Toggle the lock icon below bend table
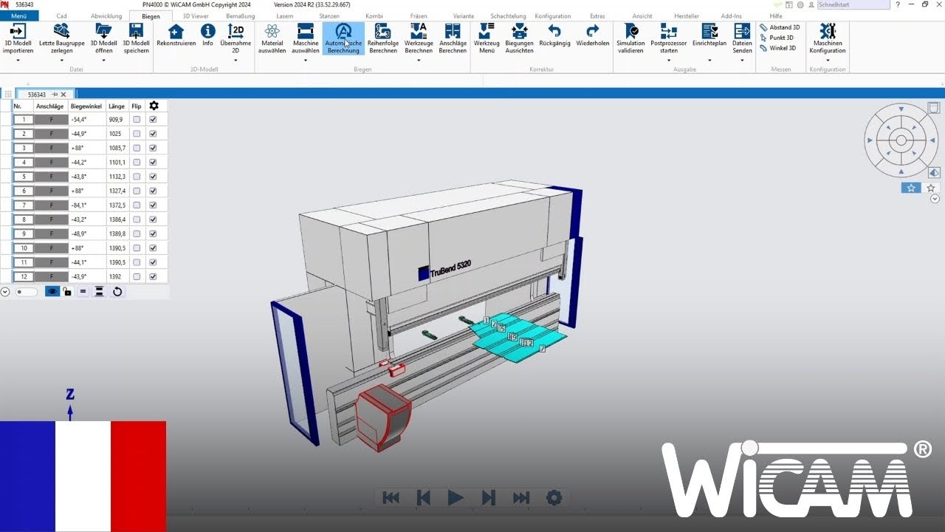 point(67,292)
